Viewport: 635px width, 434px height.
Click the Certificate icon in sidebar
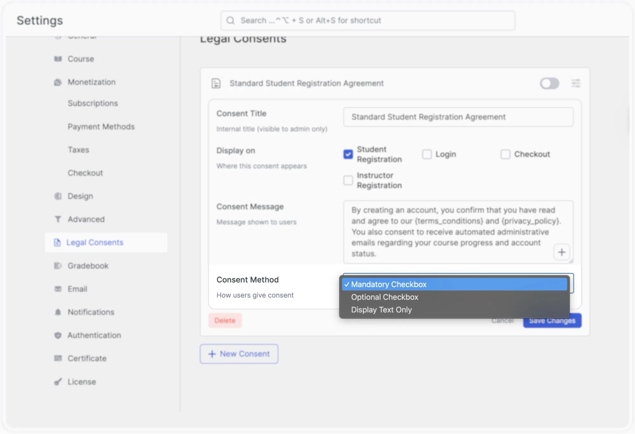[58, 358]
